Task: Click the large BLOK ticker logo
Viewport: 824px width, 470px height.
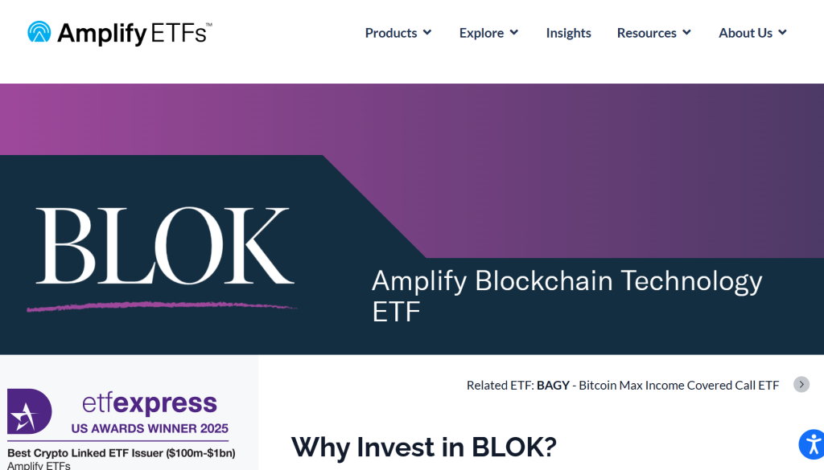Action: click(x=164, y=247)
